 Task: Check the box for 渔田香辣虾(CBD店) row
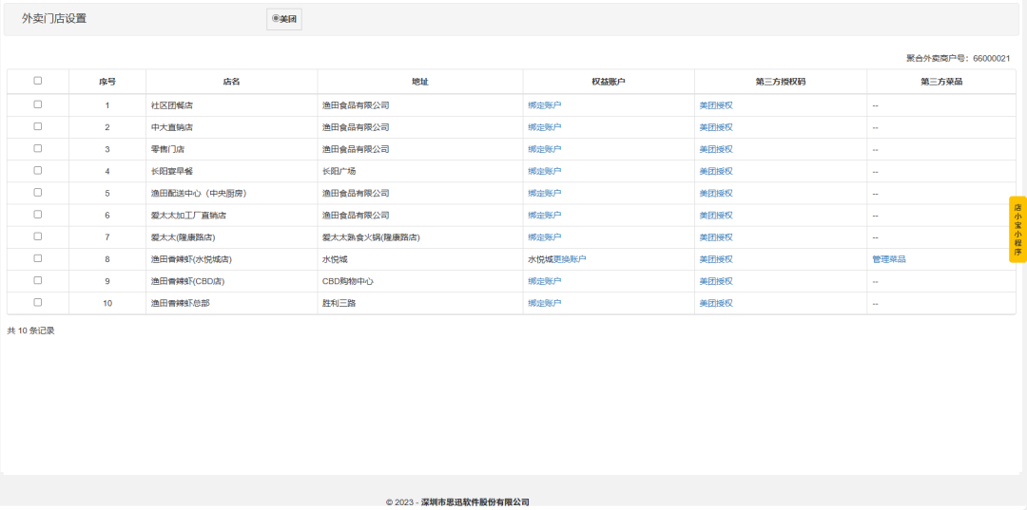click(x=37, y=280)
